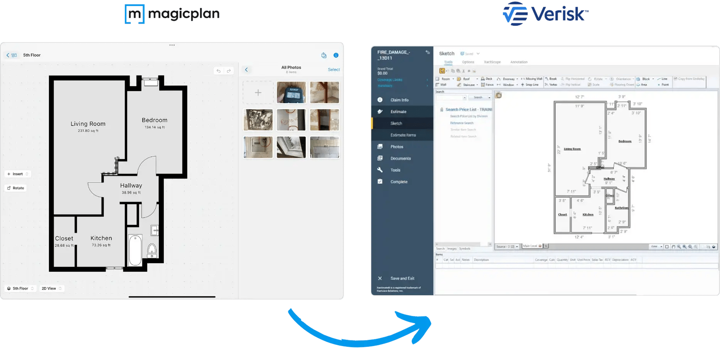Select the Staircase tool
Screen dimensions: 720x349
466,85
